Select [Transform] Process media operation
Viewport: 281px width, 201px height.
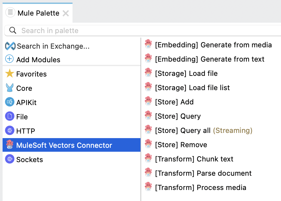200,187
